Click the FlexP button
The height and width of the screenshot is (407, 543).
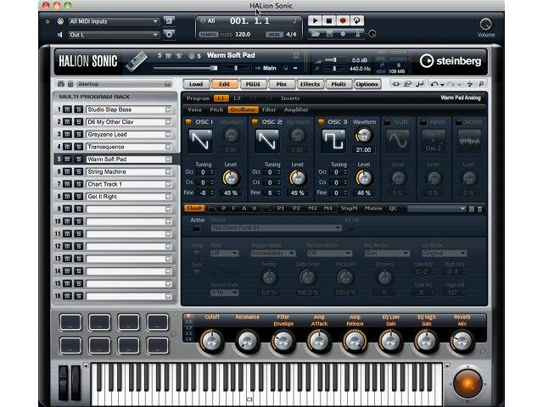tap(194, 209)
